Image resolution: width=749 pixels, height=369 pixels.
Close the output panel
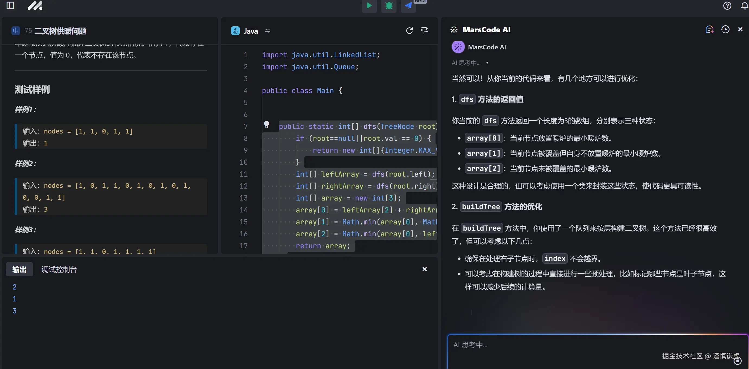[424, 269]
